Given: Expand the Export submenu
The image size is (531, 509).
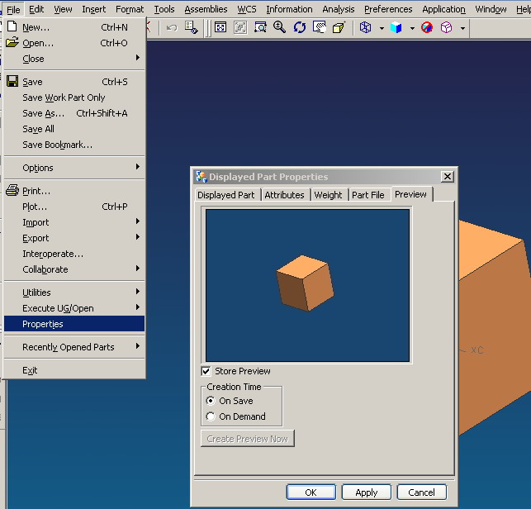Looking at the screenshot, I should point(74,238).
